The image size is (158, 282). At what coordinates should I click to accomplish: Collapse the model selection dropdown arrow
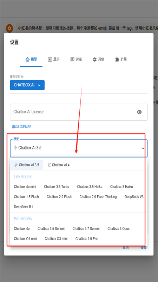(143, 148)
